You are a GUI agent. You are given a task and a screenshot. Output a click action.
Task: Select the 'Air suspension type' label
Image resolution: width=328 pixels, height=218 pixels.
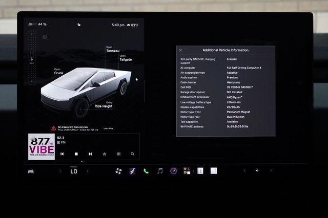pyautogui.click(x=193, y=73)
